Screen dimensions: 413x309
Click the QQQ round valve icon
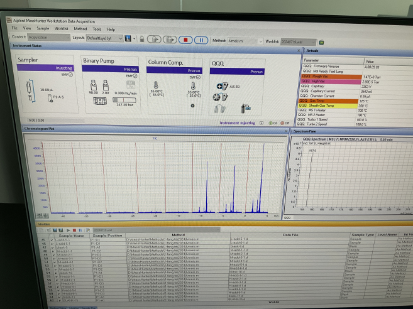[216, 97]
